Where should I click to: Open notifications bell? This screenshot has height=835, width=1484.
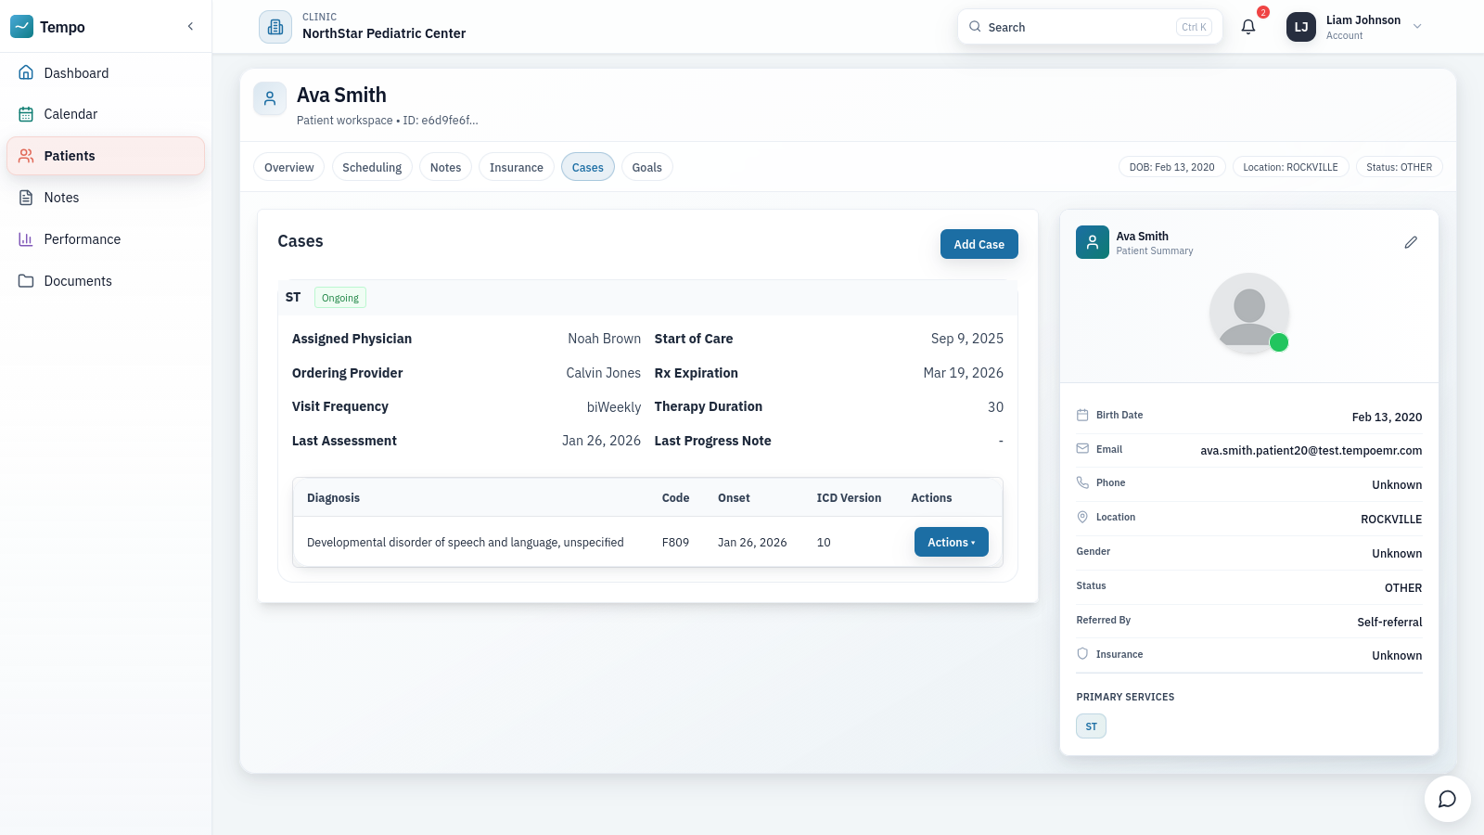(1248, 27)
